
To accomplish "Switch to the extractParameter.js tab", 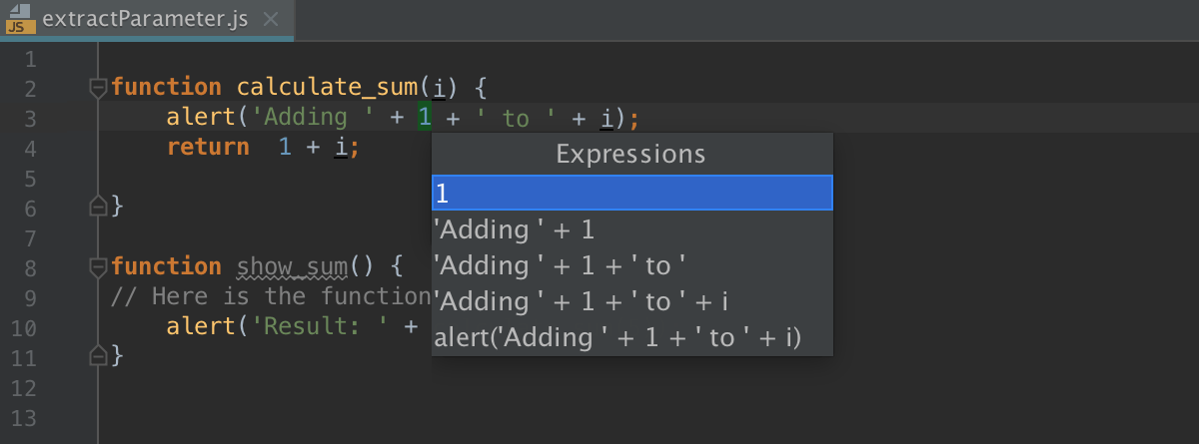I will [x=145, y=20].
